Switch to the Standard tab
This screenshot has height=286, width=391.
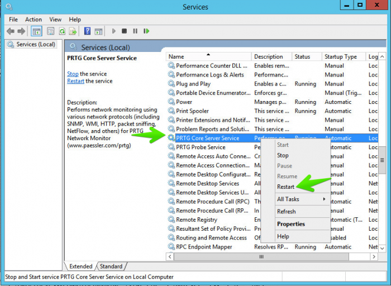(111, 266)
